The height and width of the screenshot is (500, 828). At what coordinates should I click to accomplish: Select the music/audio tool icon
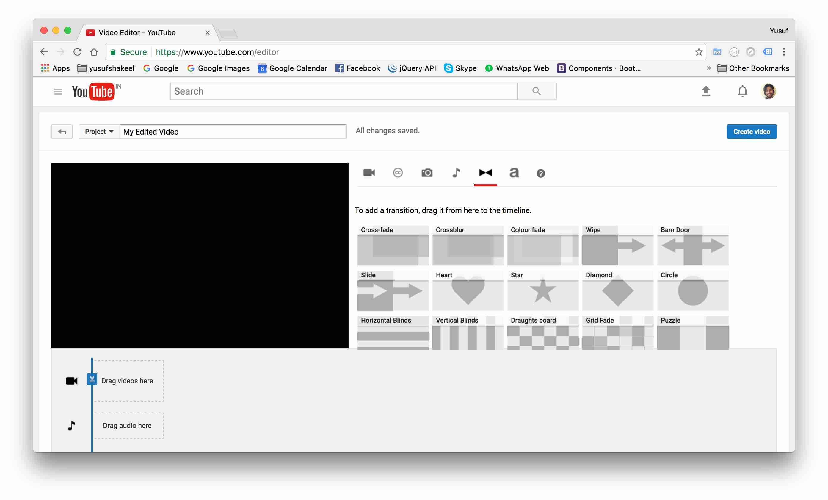pyautogui.click(x=456, y=172)
